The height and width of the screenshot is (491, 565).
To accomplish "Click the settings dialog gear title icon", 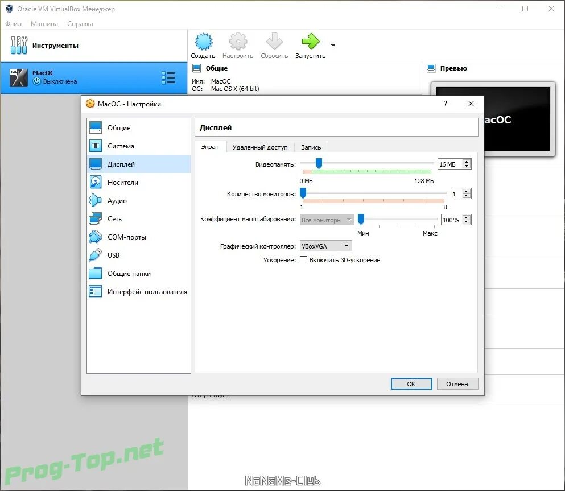I will pos(90,104).
